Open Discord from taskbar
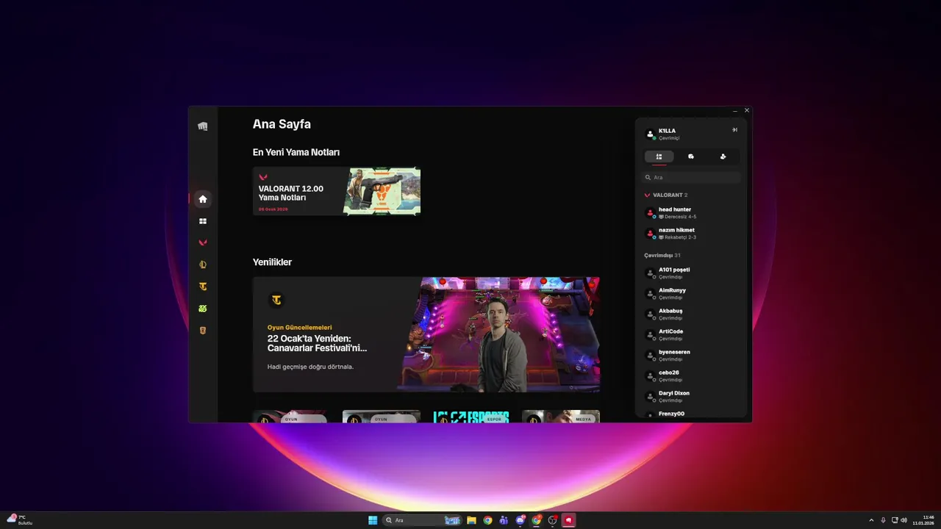Screen dimensions: 941x529 point(520,520)
